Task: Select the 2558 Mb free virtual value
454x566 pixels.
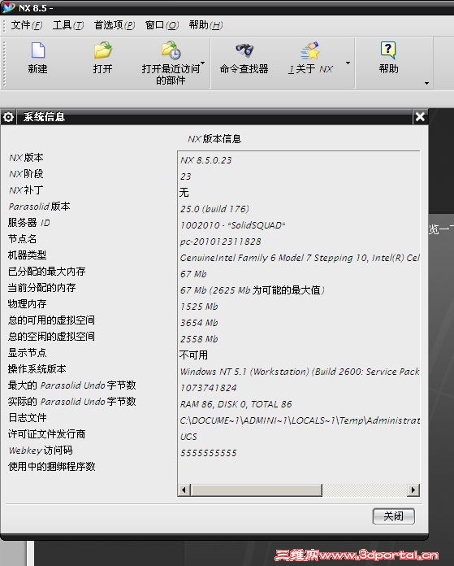Action: point(199,339)
